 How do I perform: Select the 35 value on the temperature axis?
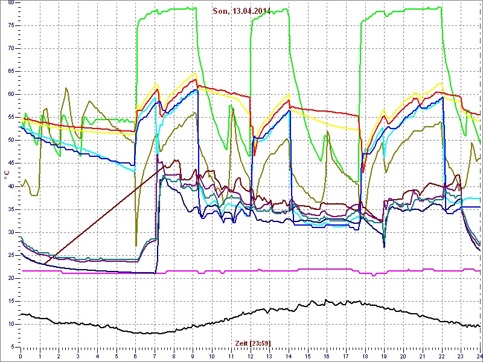click(x=10, y=209)
